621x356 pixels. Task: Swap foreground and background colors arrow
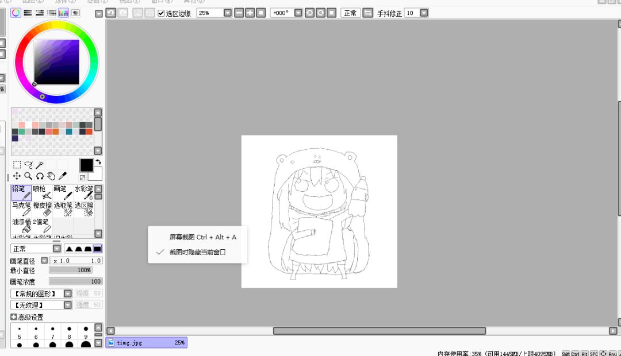click(98, 162)
